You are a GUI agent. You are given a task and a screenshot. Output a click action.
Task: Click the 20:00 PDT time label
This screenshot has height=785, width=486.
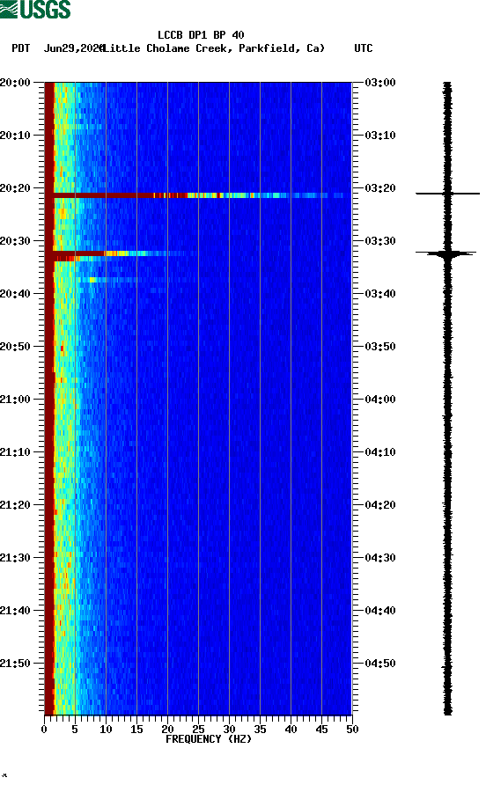click(15, 83)
